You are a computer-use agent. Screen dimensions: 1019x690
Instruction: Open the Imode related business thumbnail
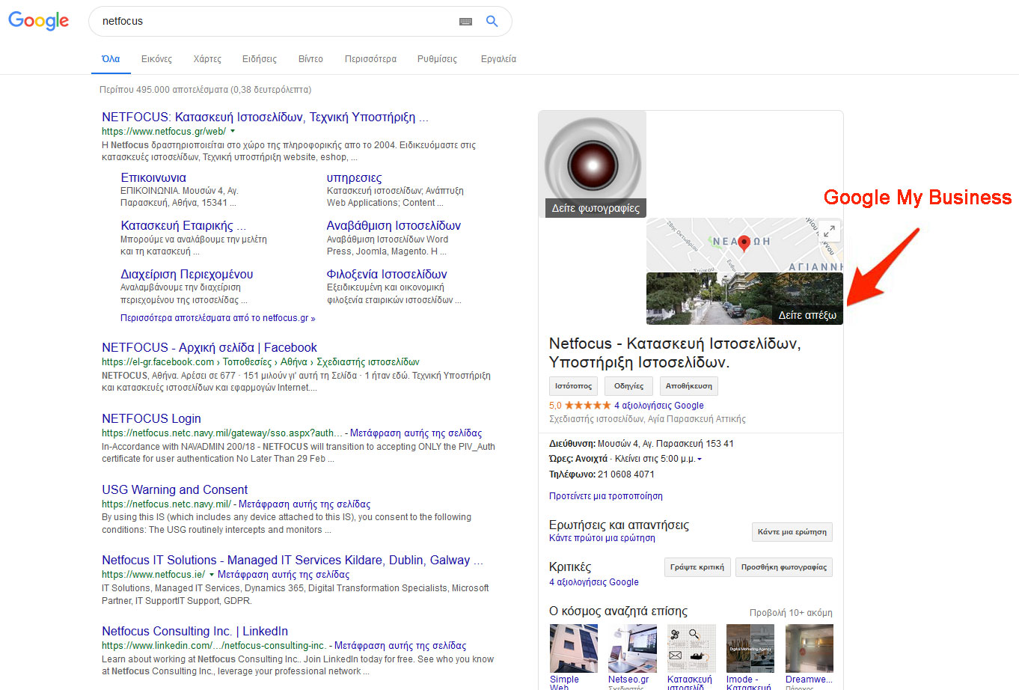point(750,649)
